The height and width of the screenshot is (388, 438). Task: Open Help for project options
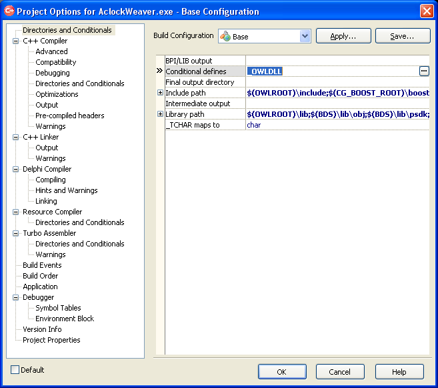(x=399, y=372)
